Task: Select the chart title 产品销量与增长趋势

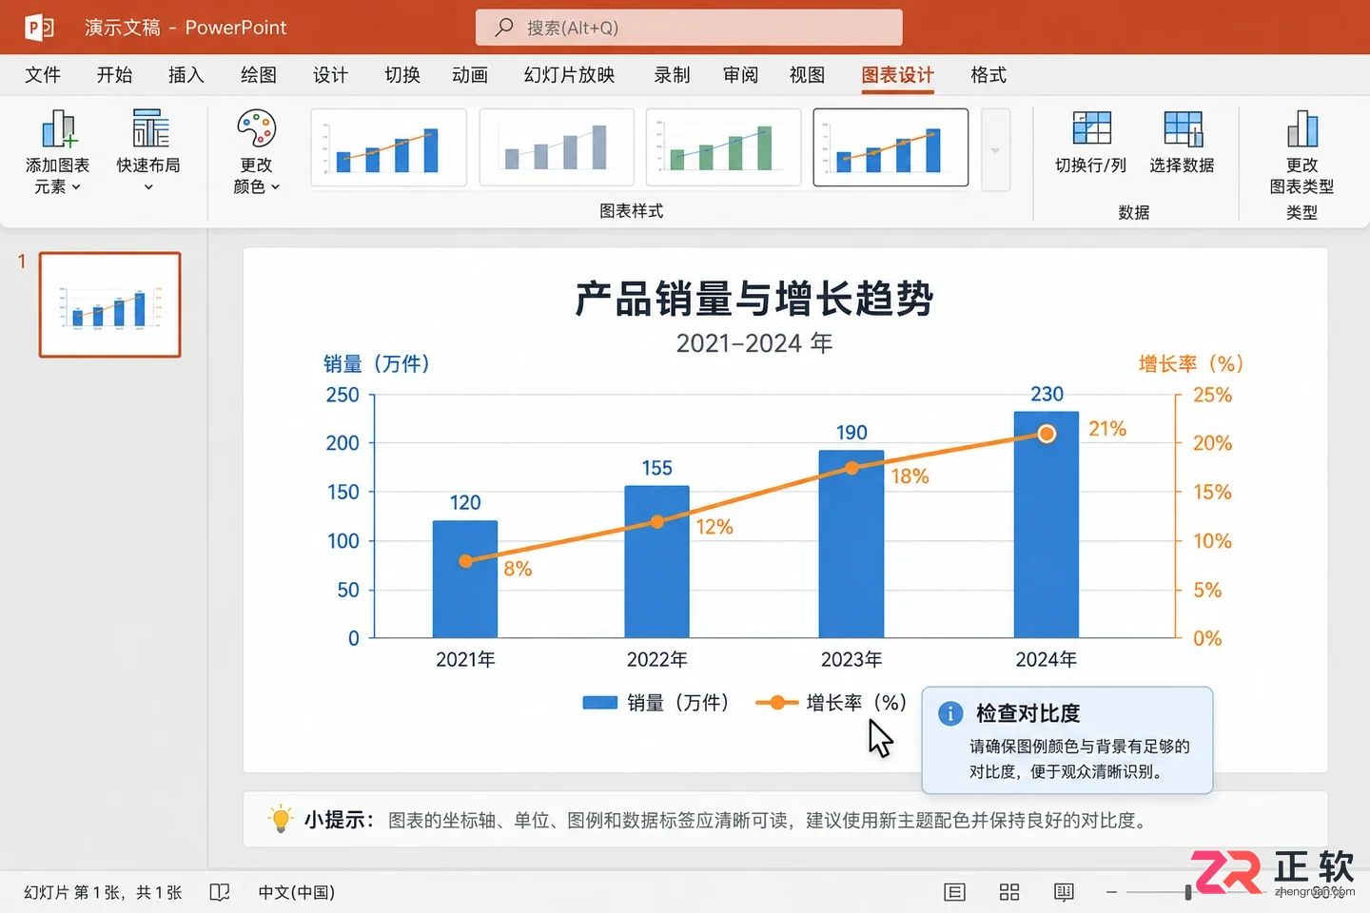Action: (x=754, y=299)
